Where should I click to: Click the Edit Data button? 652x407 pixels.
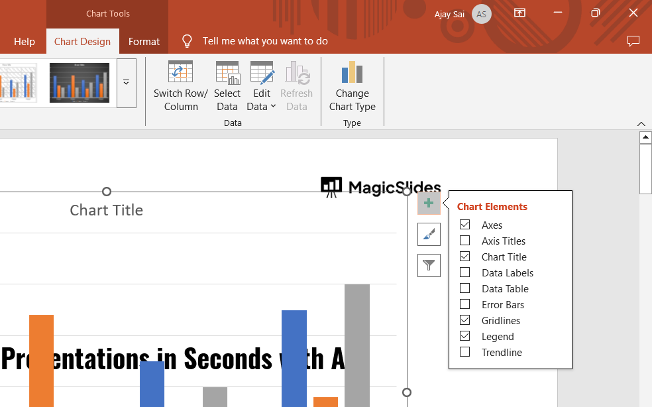262,86
